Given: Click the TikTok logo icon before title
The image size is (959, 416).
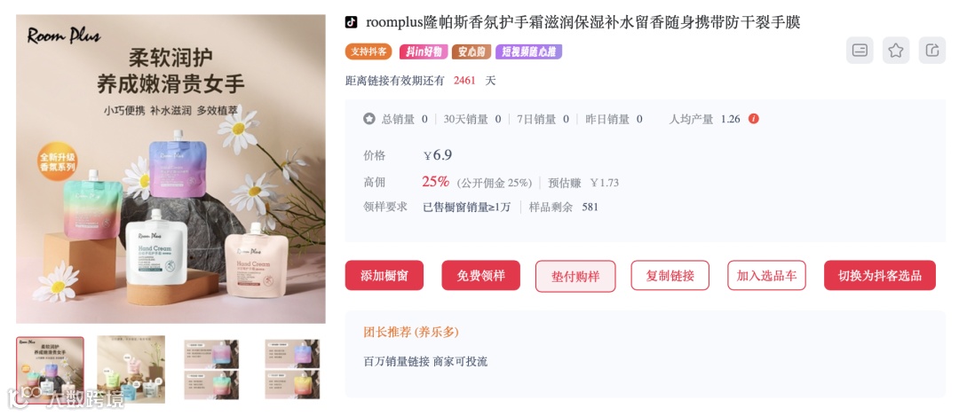Looking at the screenshot, I should click(x=351, y=22).
